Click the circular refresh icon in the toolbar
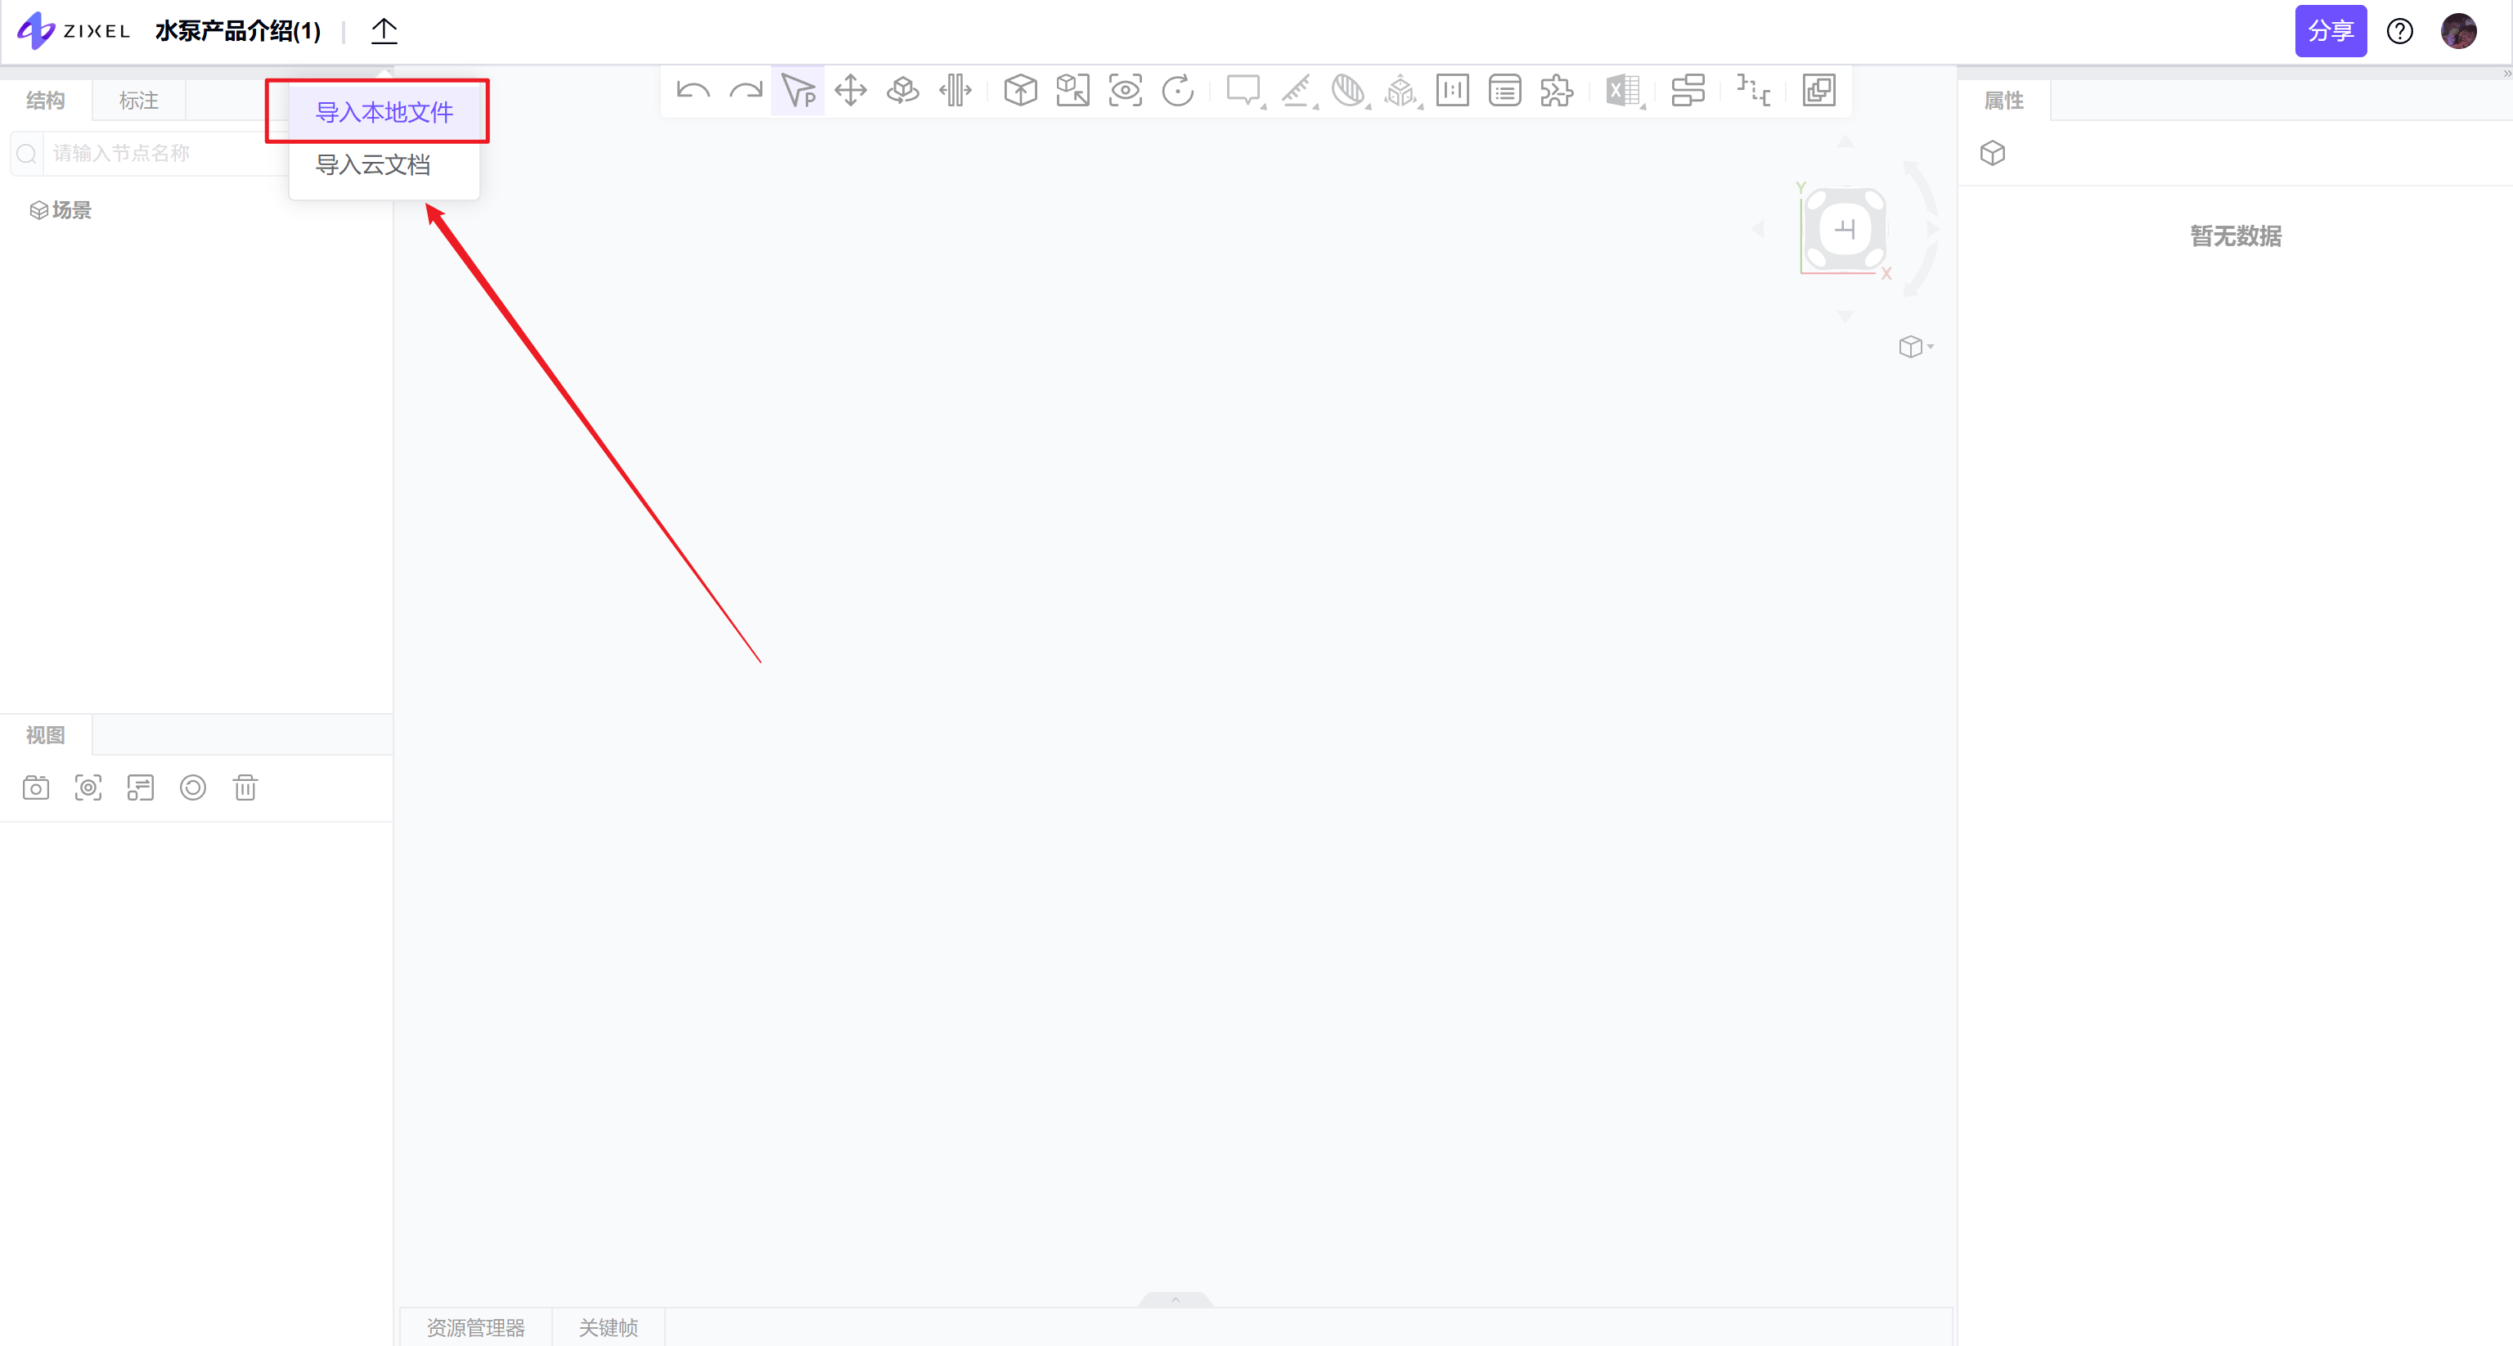2513x1346 pixels. 1179,91
